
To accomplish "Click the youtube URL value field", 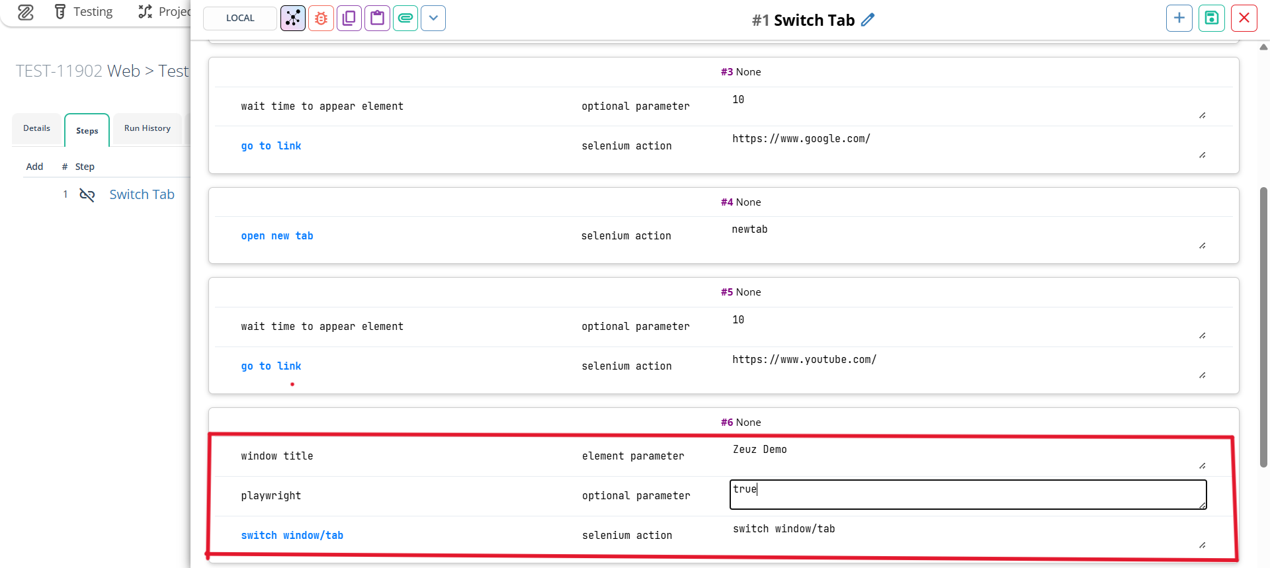I will tap(967, 365).
